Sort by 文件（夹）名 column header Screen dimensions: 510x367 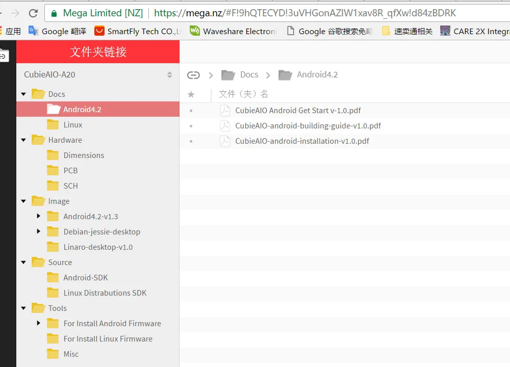(x=243, y=94)
